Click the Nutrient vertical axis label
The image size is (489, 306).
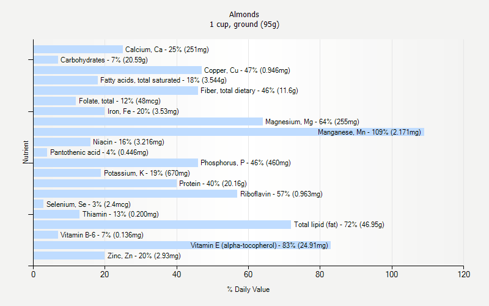(x=26, y=152)
